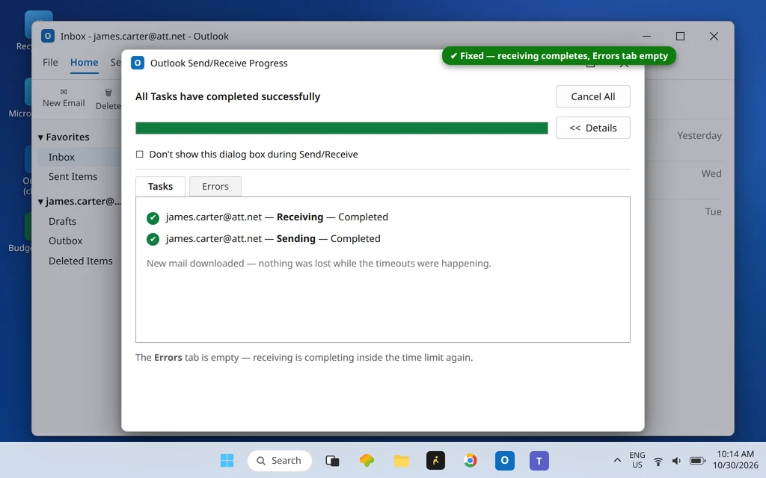
Task: Click the green checkmark beside Receiving — Completed
Action: pyautogui.click(x=153, y=217)
